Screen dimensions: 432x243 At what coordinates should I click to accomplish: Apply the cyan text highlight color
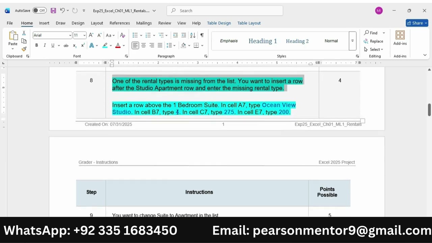tap(105, 45)
